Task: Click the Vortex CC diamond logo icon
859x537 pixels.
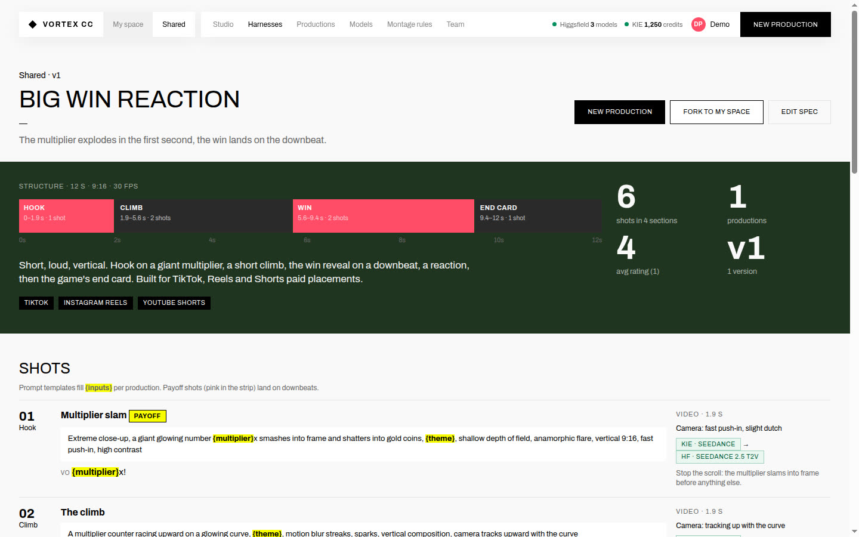Action: point(33,24)
